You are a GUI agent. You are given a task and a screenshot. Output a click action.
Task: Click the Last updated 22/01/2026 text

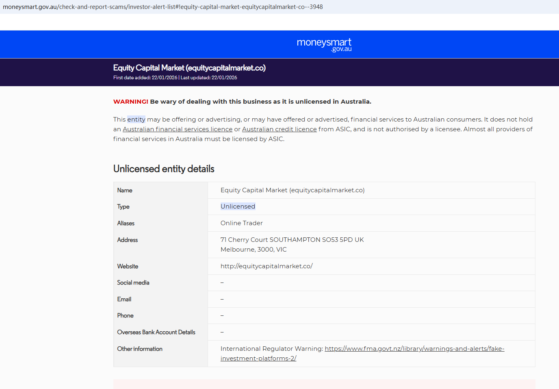pyautogui.click(x=209, y=78)
